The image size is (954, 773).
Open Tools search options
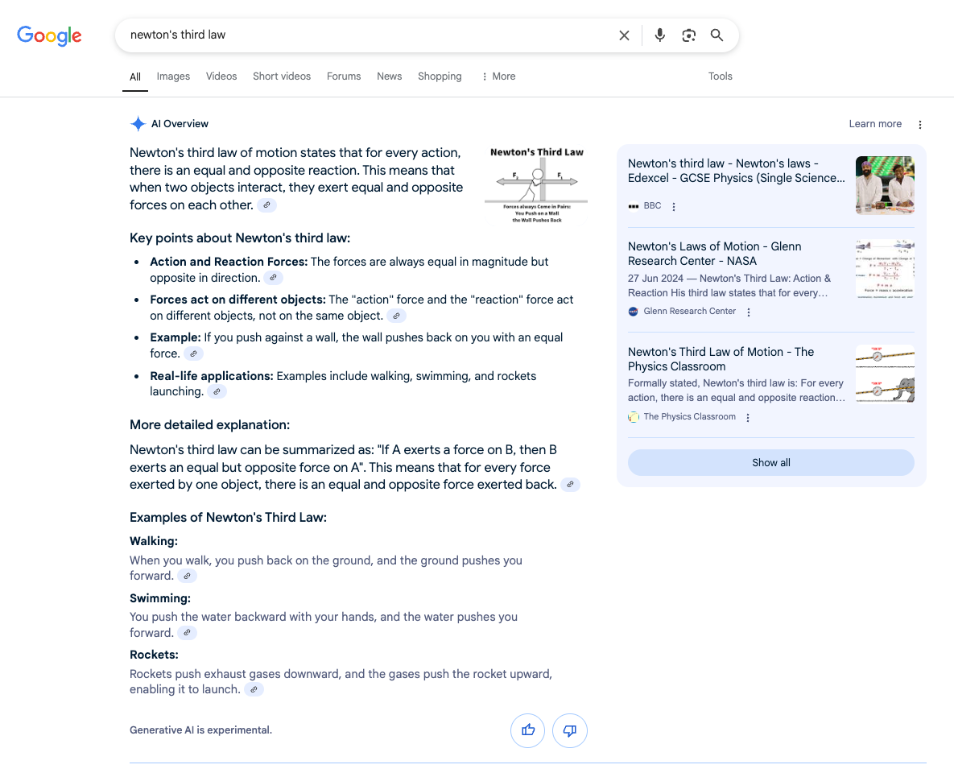pos(720,76)
